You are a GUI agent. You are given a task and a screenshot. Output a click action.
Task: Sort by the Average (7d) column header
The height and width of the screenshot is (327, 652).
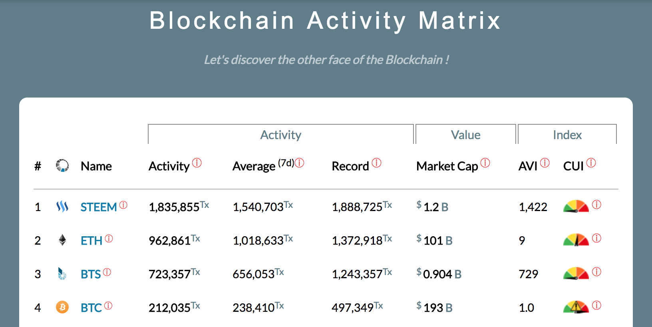(263, 165)
